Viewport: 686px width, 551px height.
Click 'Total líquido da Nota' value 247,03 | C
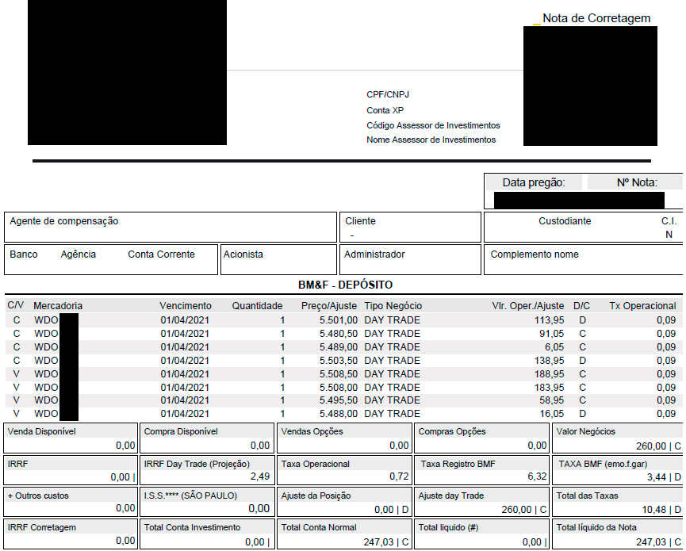[658, 542]
